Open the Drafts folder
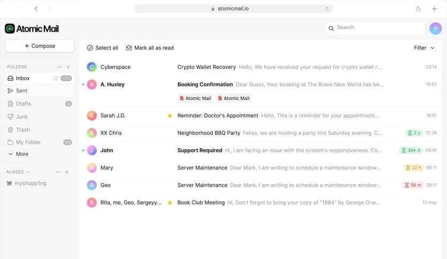 [x=40, y=103]
